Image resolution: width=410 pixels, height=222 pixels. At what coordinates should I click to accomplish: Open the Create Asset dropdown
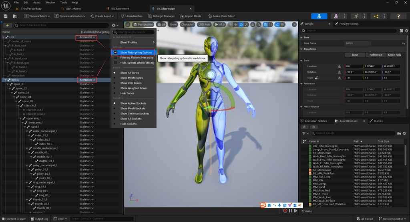[102, 16]
